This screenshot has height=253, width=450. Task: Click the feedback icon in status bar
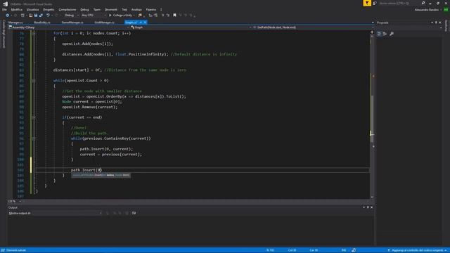click(354, 250)
